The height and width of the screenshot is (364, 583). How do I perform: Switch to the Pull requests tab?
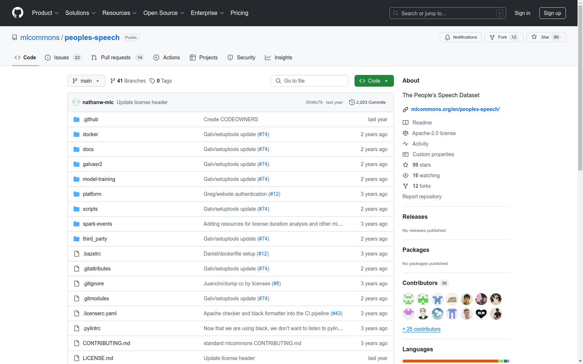click(x=118, y=58)
